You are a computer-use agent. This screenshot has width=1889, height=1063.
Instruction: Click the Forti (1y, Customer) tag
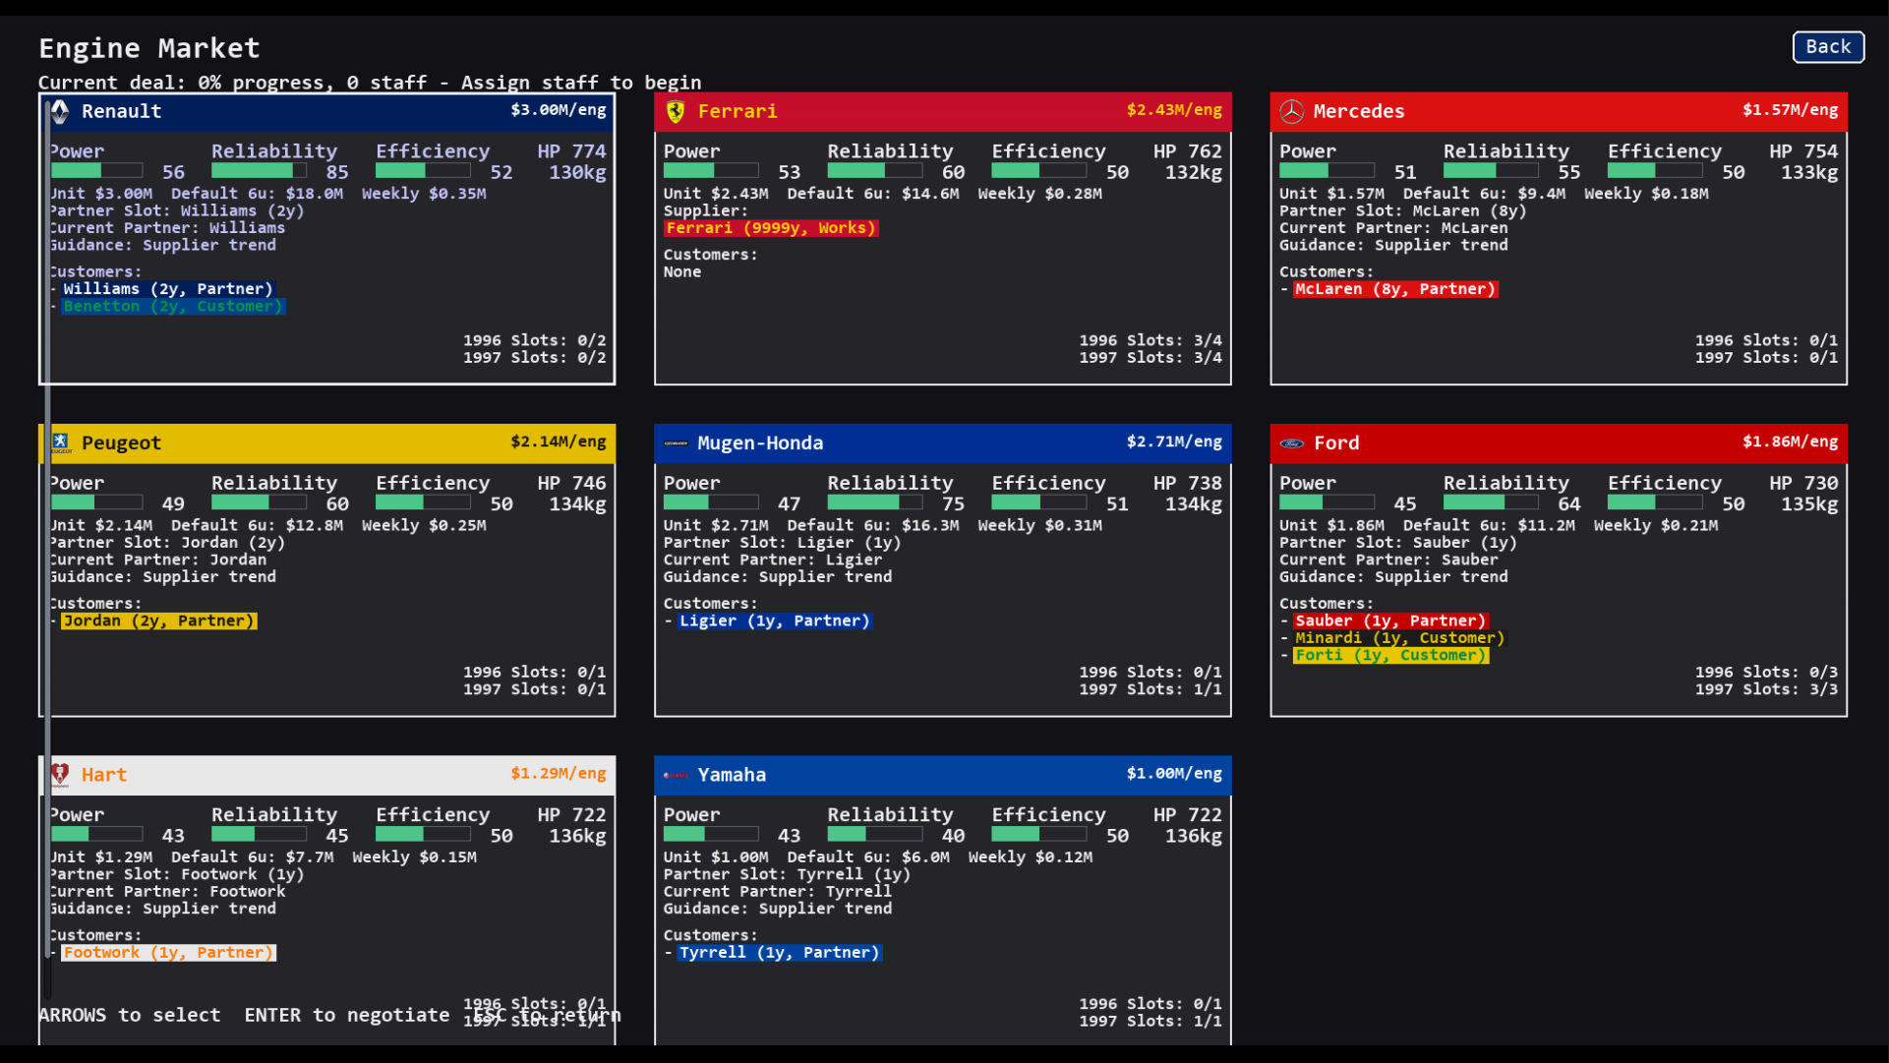coord(1390,656)
